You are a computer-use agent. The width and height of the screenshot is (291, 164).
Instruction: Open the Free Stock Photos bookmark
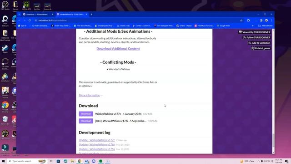(83, 26)
